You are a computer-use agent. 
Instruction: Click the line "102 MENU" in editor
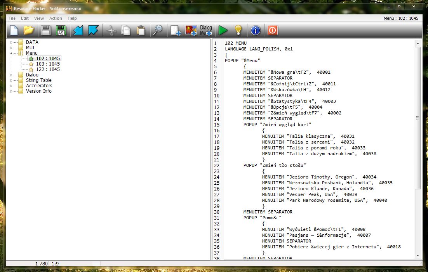pos(236,43)
